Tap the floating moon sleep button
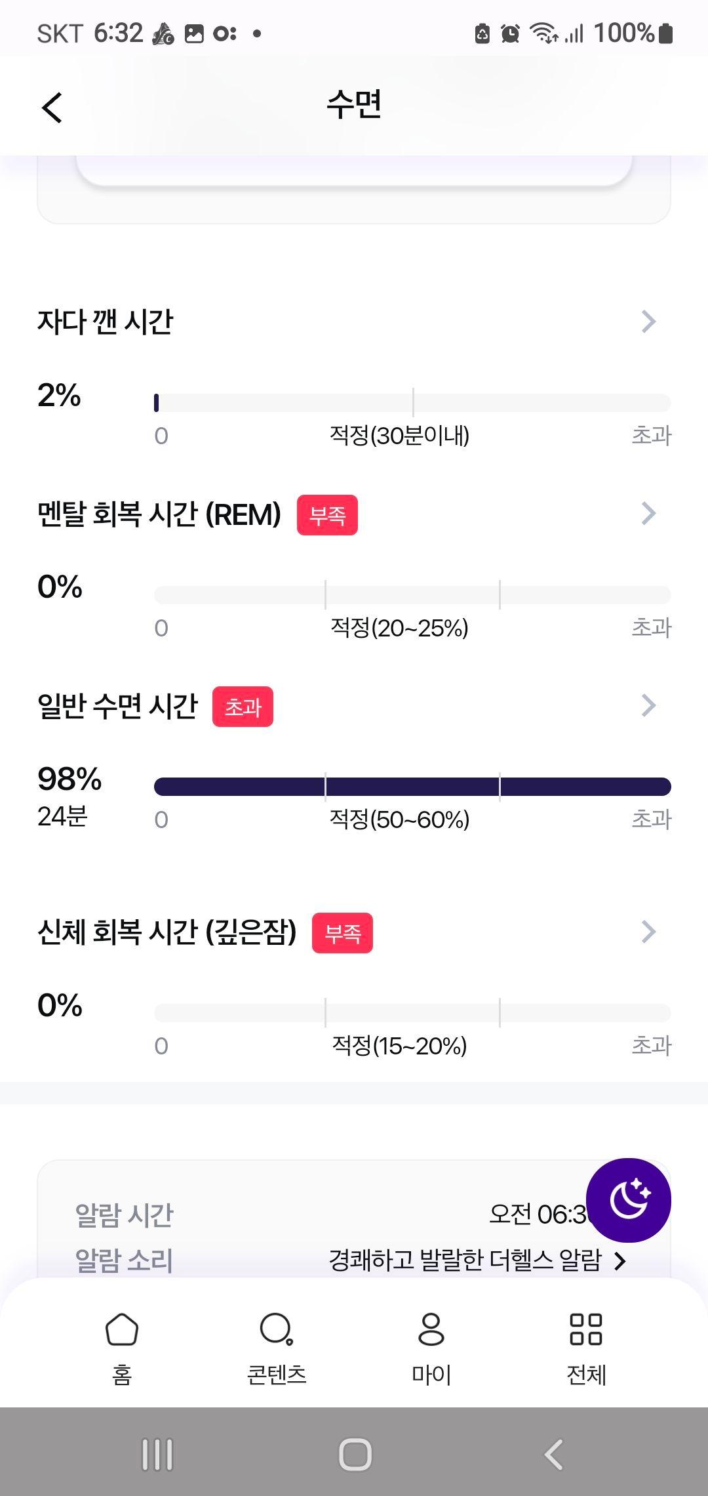 (x=628, y=1200)
